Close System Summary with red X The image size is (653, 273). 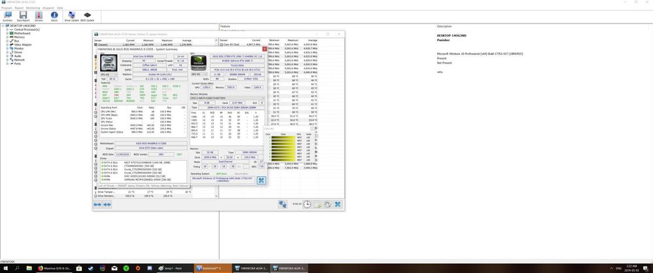pyautogui.click(x=264, y=49)
